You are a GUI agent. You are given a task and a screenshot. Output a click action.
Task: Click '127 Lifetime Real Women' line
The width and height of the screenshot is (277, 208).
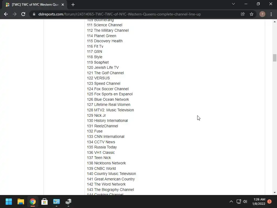tap(109, 105)
